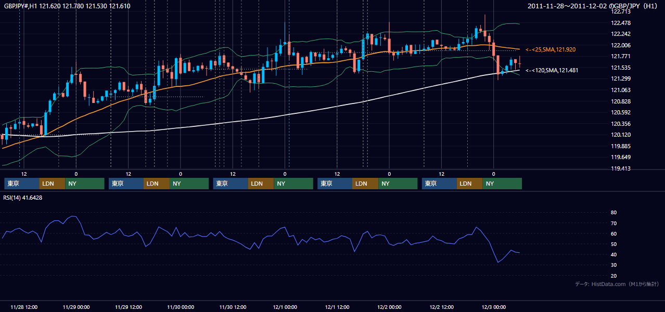
Task: Click the 12/3 00:00 time axis label
Action: tap(493, 307)
